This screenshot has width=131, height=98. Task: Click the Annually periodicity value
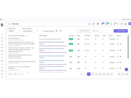click(87, 50)
